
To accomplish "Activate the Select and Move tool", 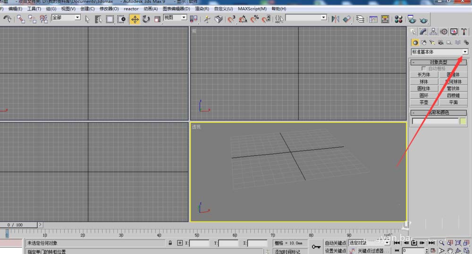I will click(x=135, y=19).
